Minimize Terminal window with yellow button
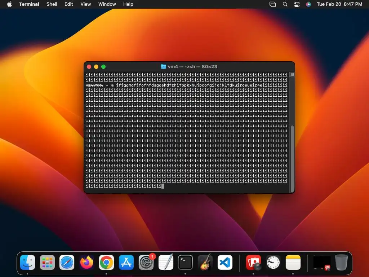Viewport: 369px width, 277px height. [x=96, y=67]
